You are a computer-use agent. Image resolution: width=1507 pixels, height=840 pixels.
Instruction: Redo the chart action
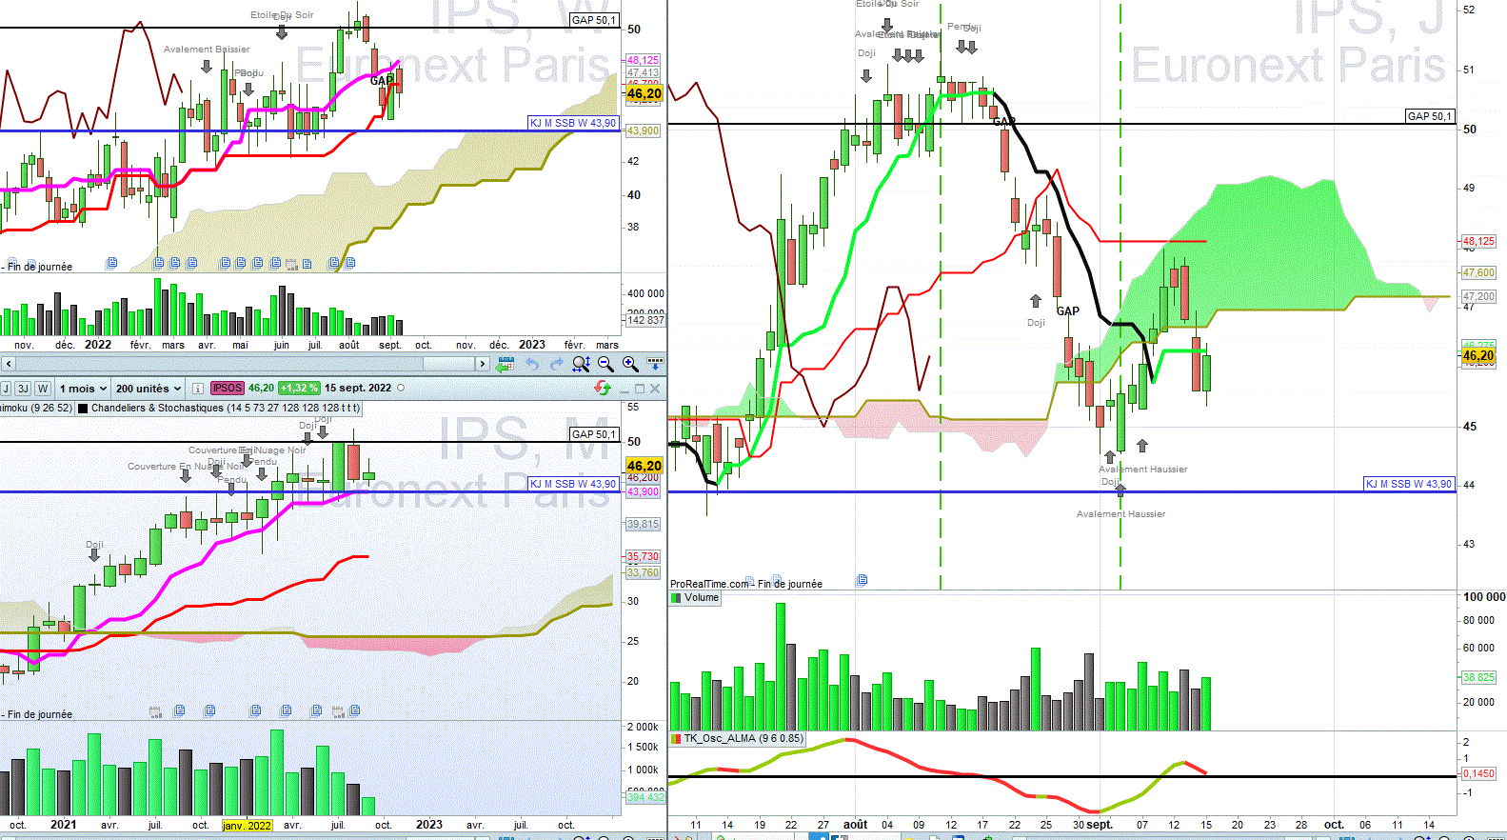pyautogui.click(x=557, y=364)
